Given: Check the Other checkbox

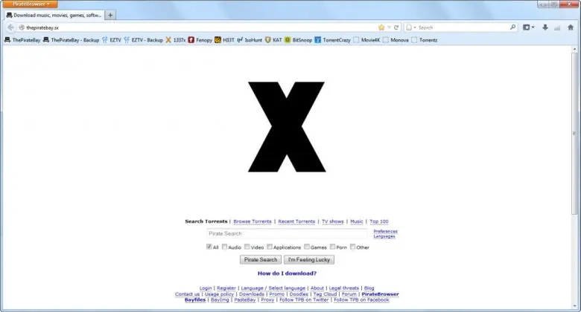Looking at the screenshot, I should [352, 247].
